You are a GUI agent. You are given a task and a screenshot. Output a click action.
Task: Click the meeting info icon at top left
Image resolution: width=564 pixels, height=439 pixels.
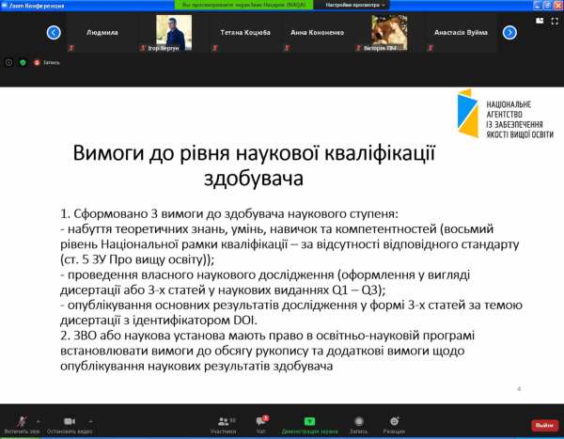click(9, 62)
